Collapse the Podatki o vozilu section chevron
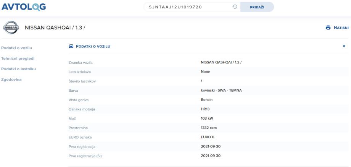Image resolution: width=351 pixels, height=167 pixels. tap(344, 46)
